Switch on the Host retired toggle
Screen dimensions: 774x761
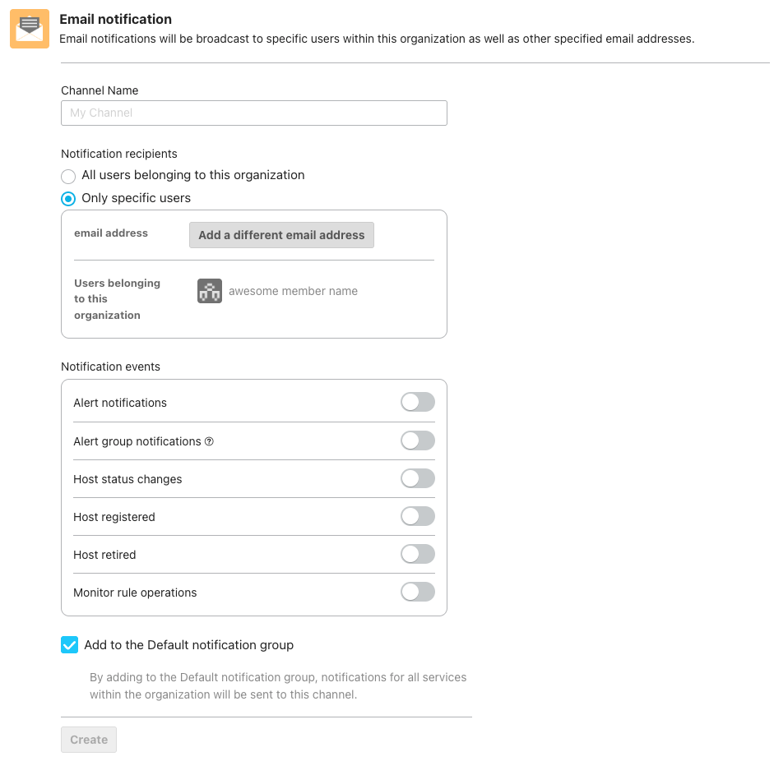point(417,555)
